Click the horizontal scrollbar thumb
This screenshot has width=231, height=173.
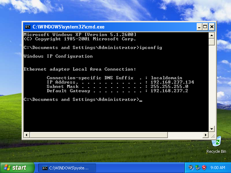pyautogui.click(x=99, y=135)
